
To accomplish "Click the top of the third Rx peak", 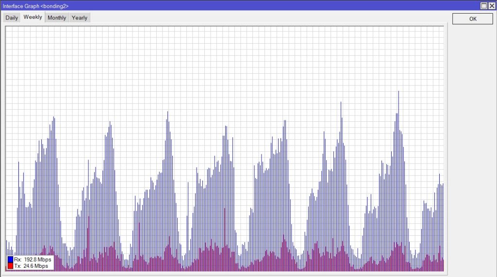I will (x=168, y=113).
